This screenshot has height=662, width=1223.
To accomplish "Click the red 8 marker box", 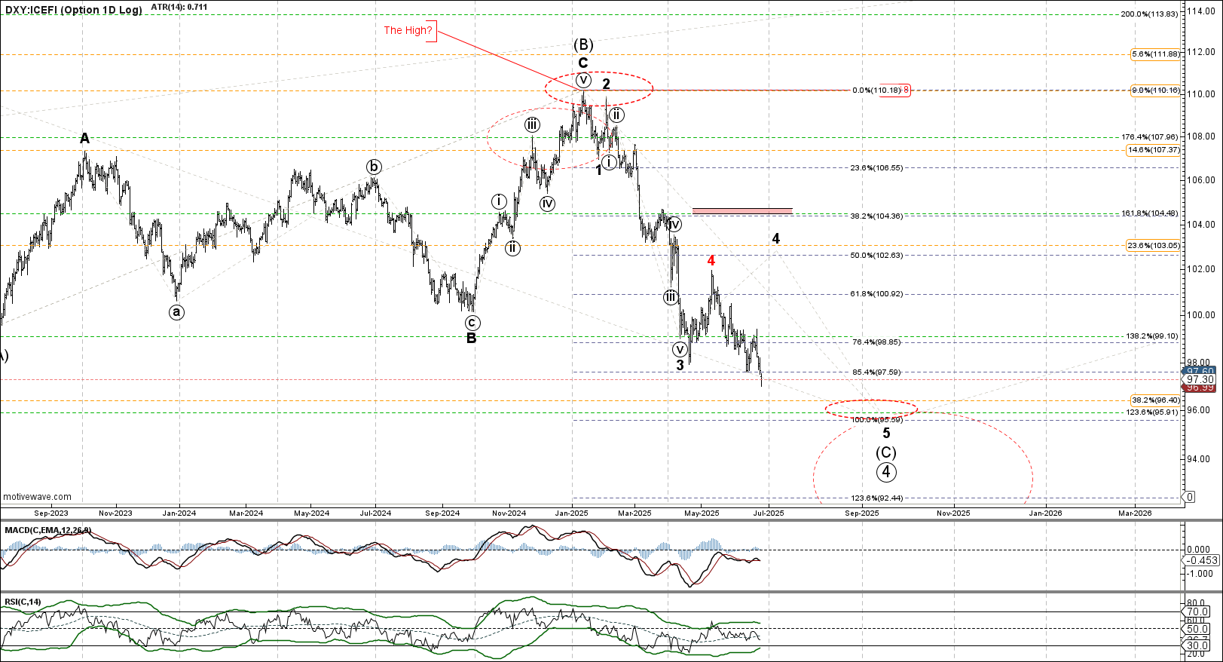I will tap(907, 90).
